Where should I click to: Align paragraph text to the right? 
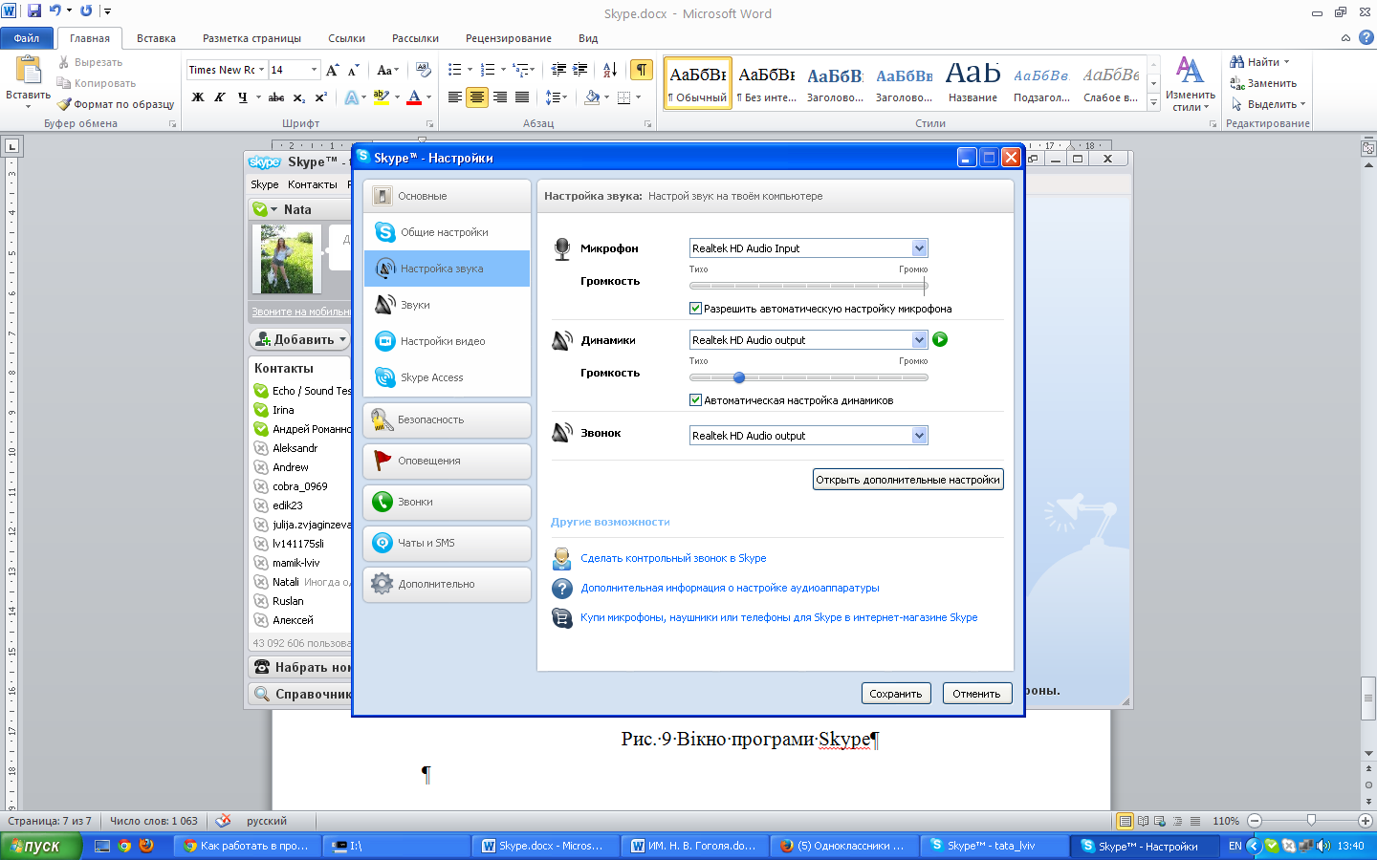[499, 97]
